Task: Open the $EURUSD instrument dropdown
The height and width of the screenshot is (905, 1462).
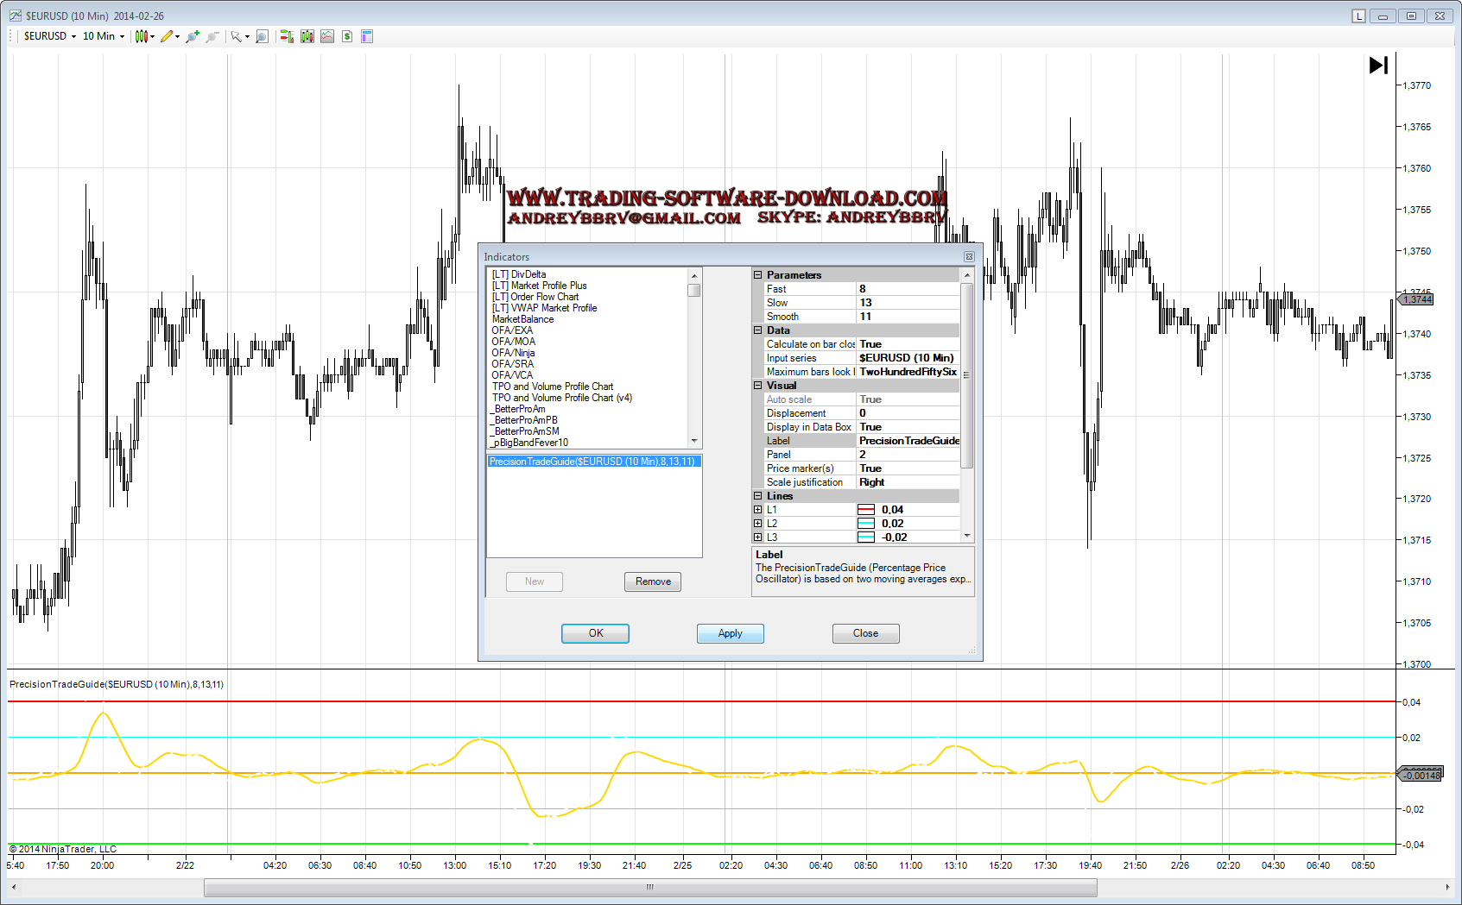Action: [50, 36]
